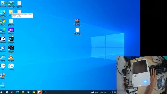Select the New Text Document beside Google Chrome

pos(11,22)
